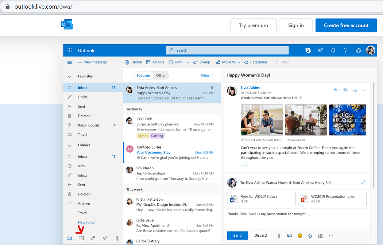Click the Mail icon in bottom bar
The height and width of the screenshot is (245, 383).
(69, 238)
